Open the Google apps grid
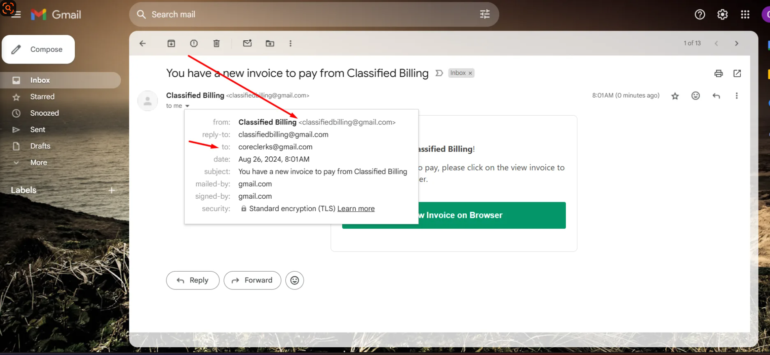The width and height of the screenshot is (770, 355). click(745, 15)
